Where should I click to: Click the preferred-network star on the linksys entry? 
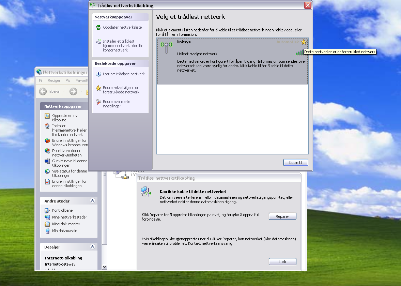(x=304, y=42)
